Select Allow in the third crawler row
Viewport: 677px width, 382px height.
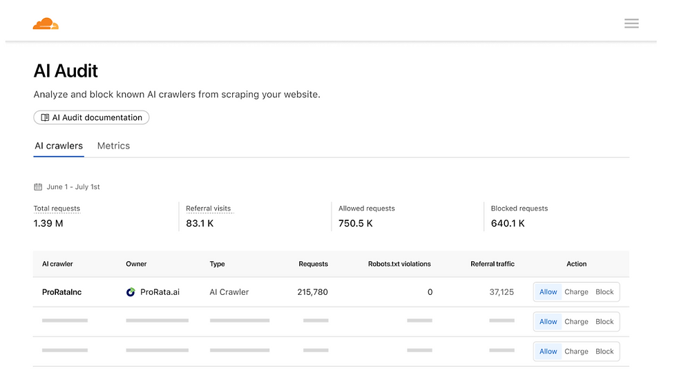pyautogui.click(x=549, y=352)
